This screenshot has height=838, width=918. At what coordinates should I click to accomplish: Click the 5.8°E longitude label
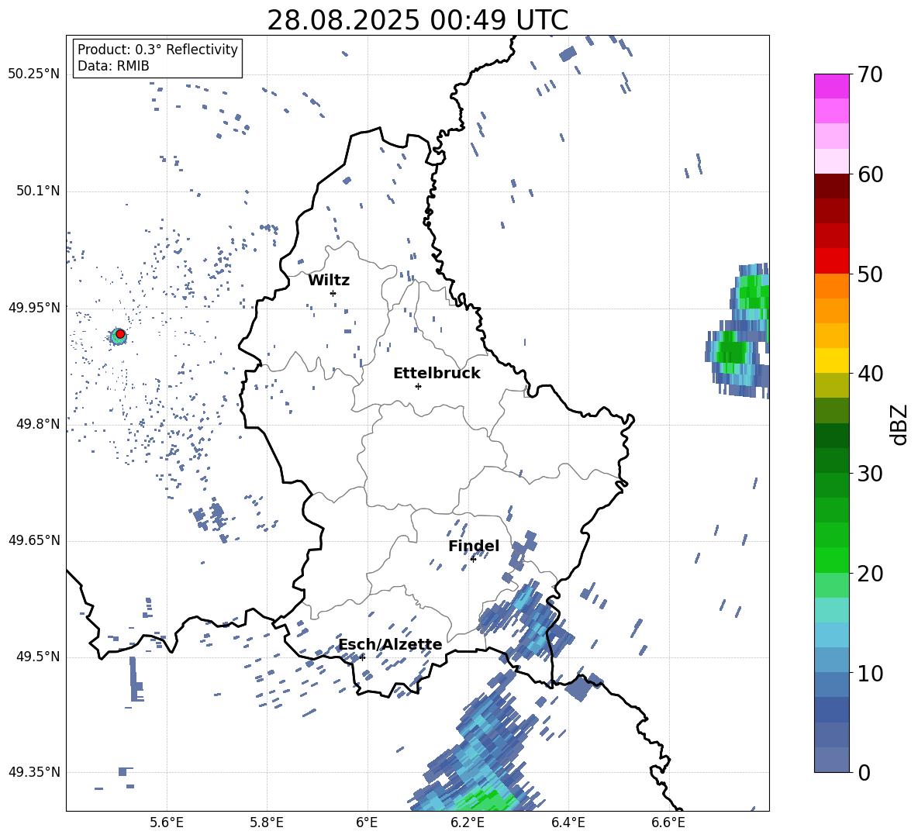tap(267, 822)
